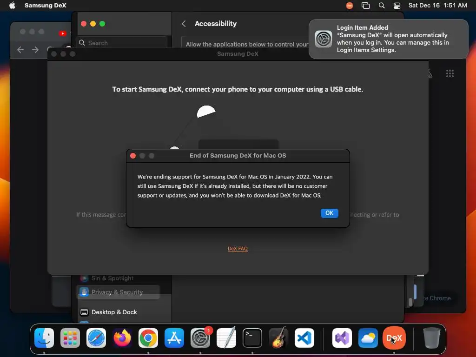This screenshot has width=476, height=357.
Task: Close the System Settings window
Action: pos(84,24)
